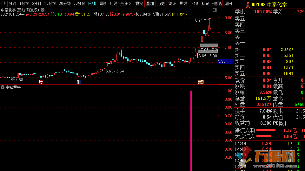This screenshot has height=171, width=305.
Task: Expand the 金钻牵牛 indicator menu arrow
Action: point(3,87)
